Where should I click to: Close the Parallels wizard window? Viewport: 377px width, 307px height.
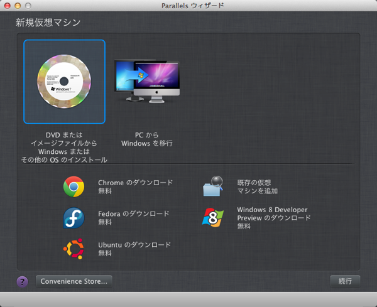pos(8,5)
